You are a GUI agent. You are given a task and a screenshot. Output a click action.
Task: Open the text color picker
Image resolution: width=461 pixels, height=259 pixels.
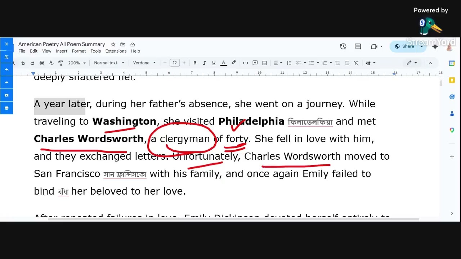(x=223, y=63)
